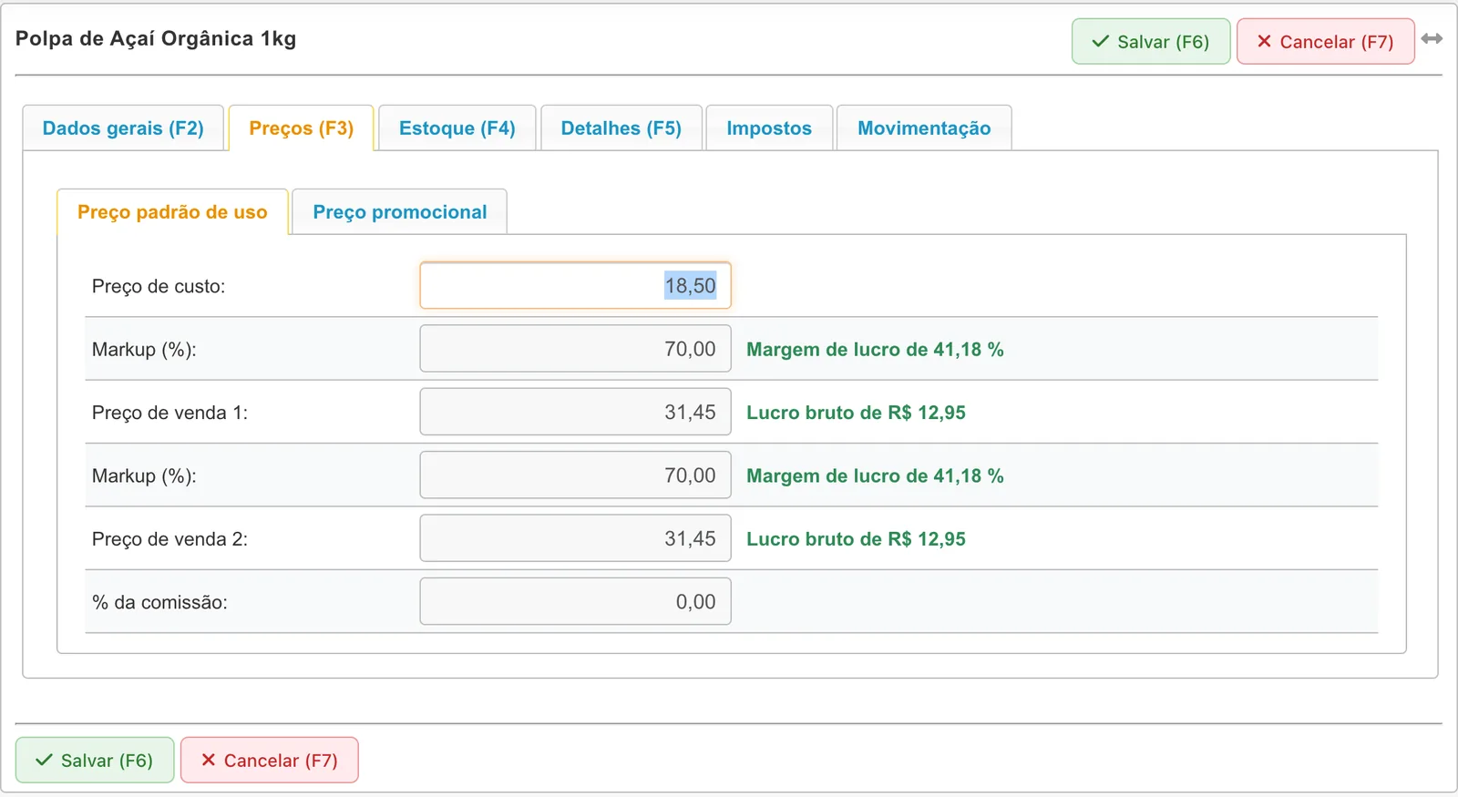Screen dimensions: 1458x797
Task: Click the Markup field above Preço de venda 2
Action: click(x=575, y=475)
